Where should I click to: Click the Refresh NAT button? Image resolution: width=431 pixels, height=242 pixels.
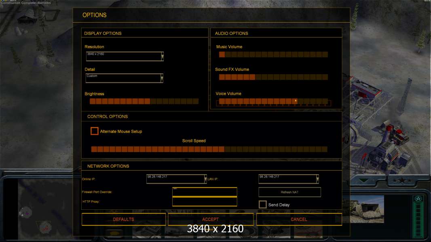point(289,192)
